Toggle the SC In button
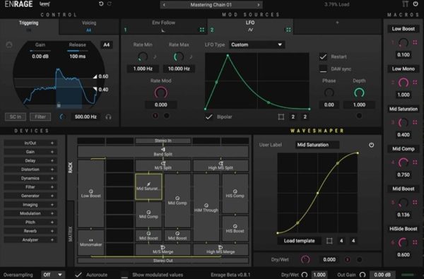Screen dimensions: 424x279 (x=16, y=117)
